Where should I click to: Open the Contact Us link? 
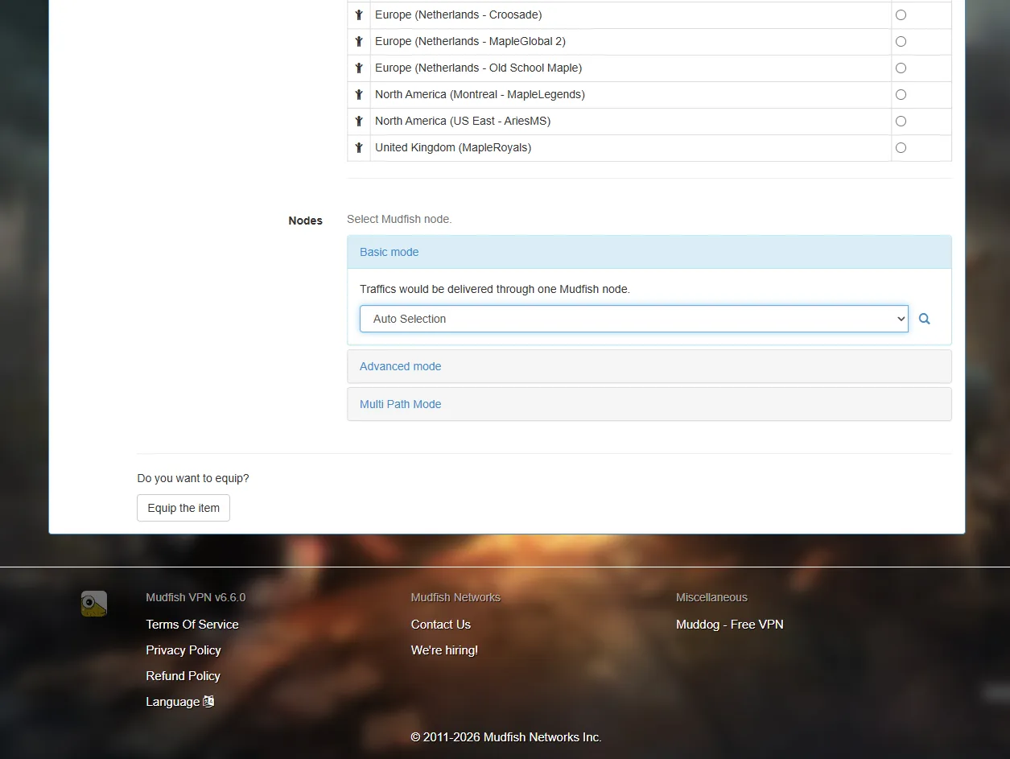(440, 624)
